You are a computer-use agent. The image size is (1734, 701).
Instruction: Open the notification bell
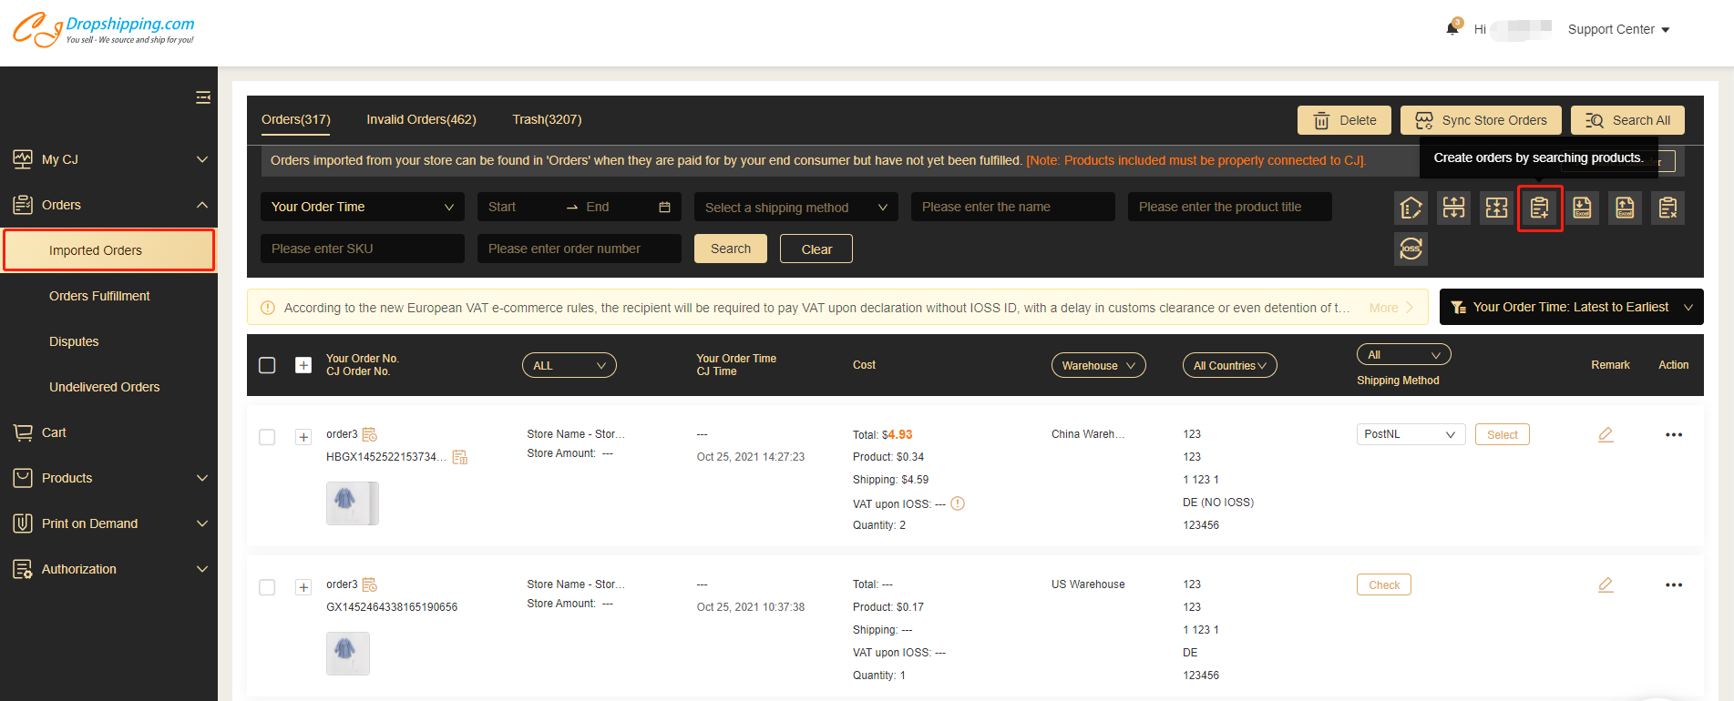click(1452, 29)
